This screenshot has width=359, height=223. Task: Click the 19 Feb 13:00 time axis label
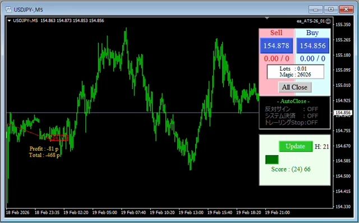click(191, 212)
